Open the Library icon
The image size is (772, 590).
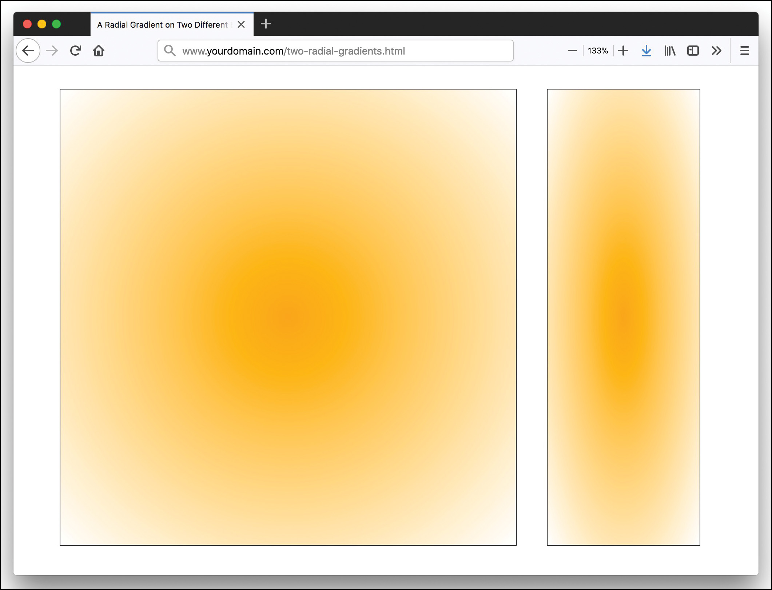coord(669,51)
